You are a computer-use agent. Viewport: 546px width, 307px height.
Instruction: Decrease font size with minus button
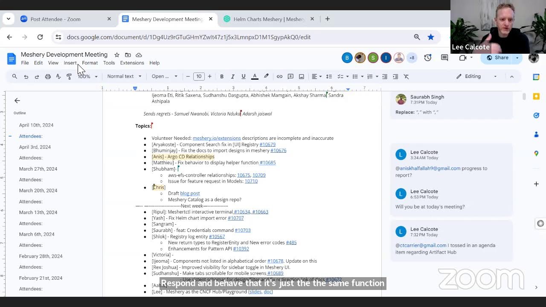188,76
